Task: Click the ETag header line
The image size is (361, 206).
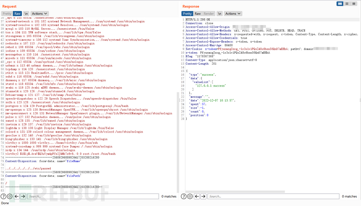Action: click(x=200, y=56)
